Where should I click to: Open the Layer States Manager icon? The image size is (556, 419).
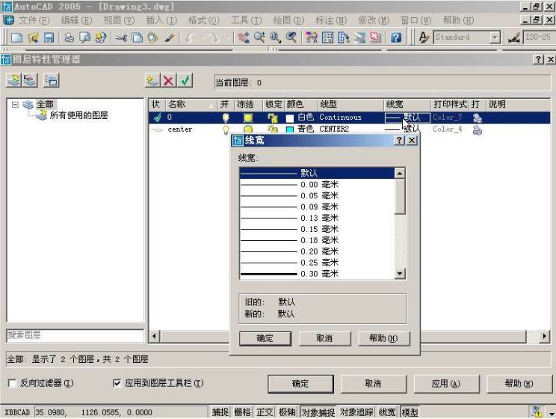pyautogui.click(x=52, y=80)
